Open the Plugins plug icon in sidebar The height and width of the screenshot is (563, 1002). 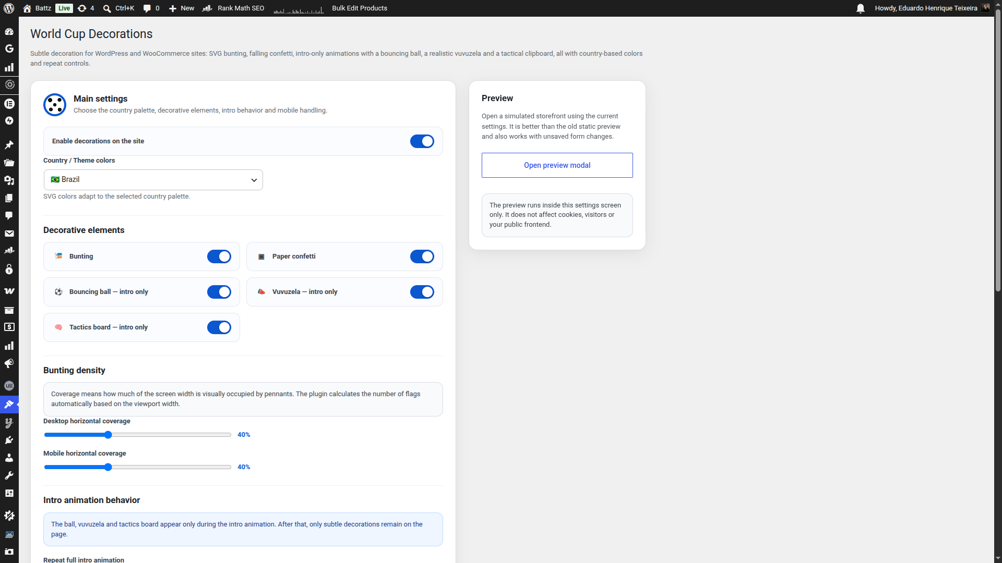click(x=9, y=440)
